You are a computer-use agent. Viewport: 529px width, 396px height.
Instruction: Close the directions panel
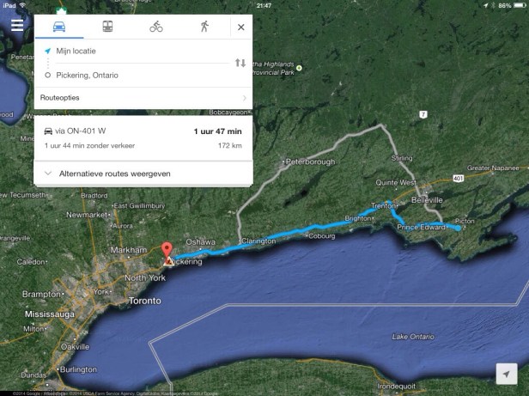point(240,27)
